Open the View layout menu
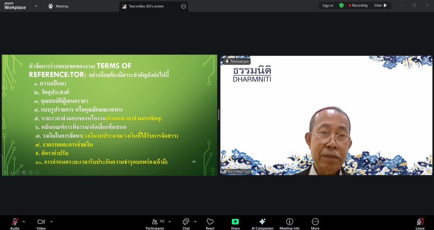Image resolution: width=434 pixels, height=230 pixels. [x=380, y=6]
